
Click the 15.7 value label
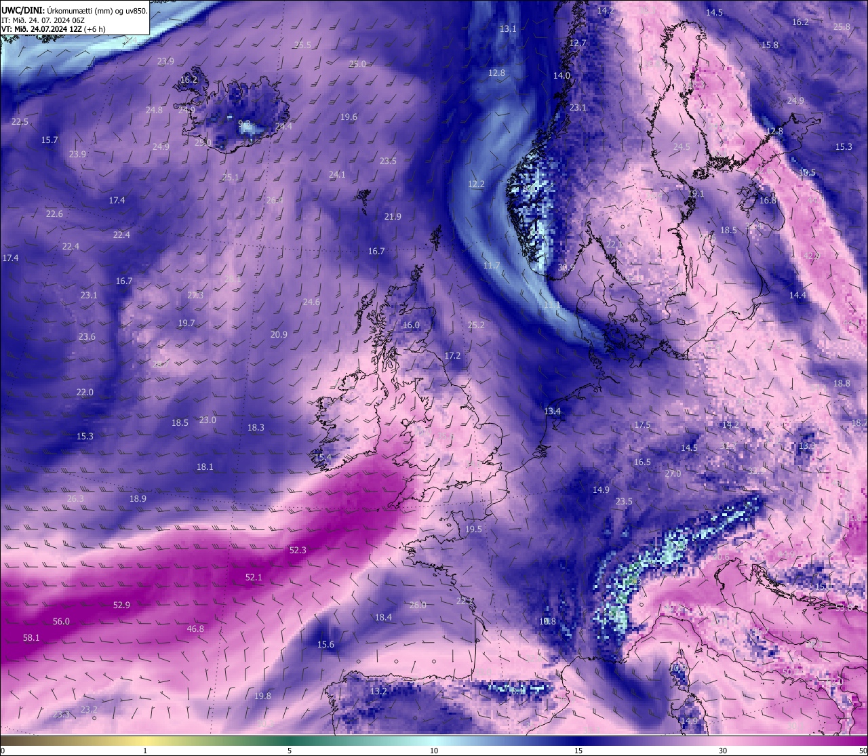tap(50, 140)
